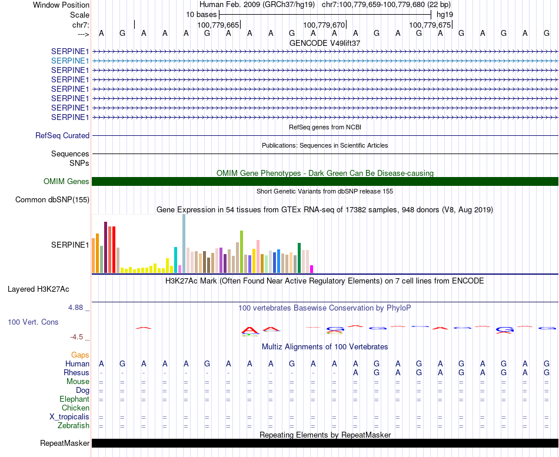Click the '10 bases' scale bar label
This screenshot has height=457, width=559.
(x=201, y=15)
